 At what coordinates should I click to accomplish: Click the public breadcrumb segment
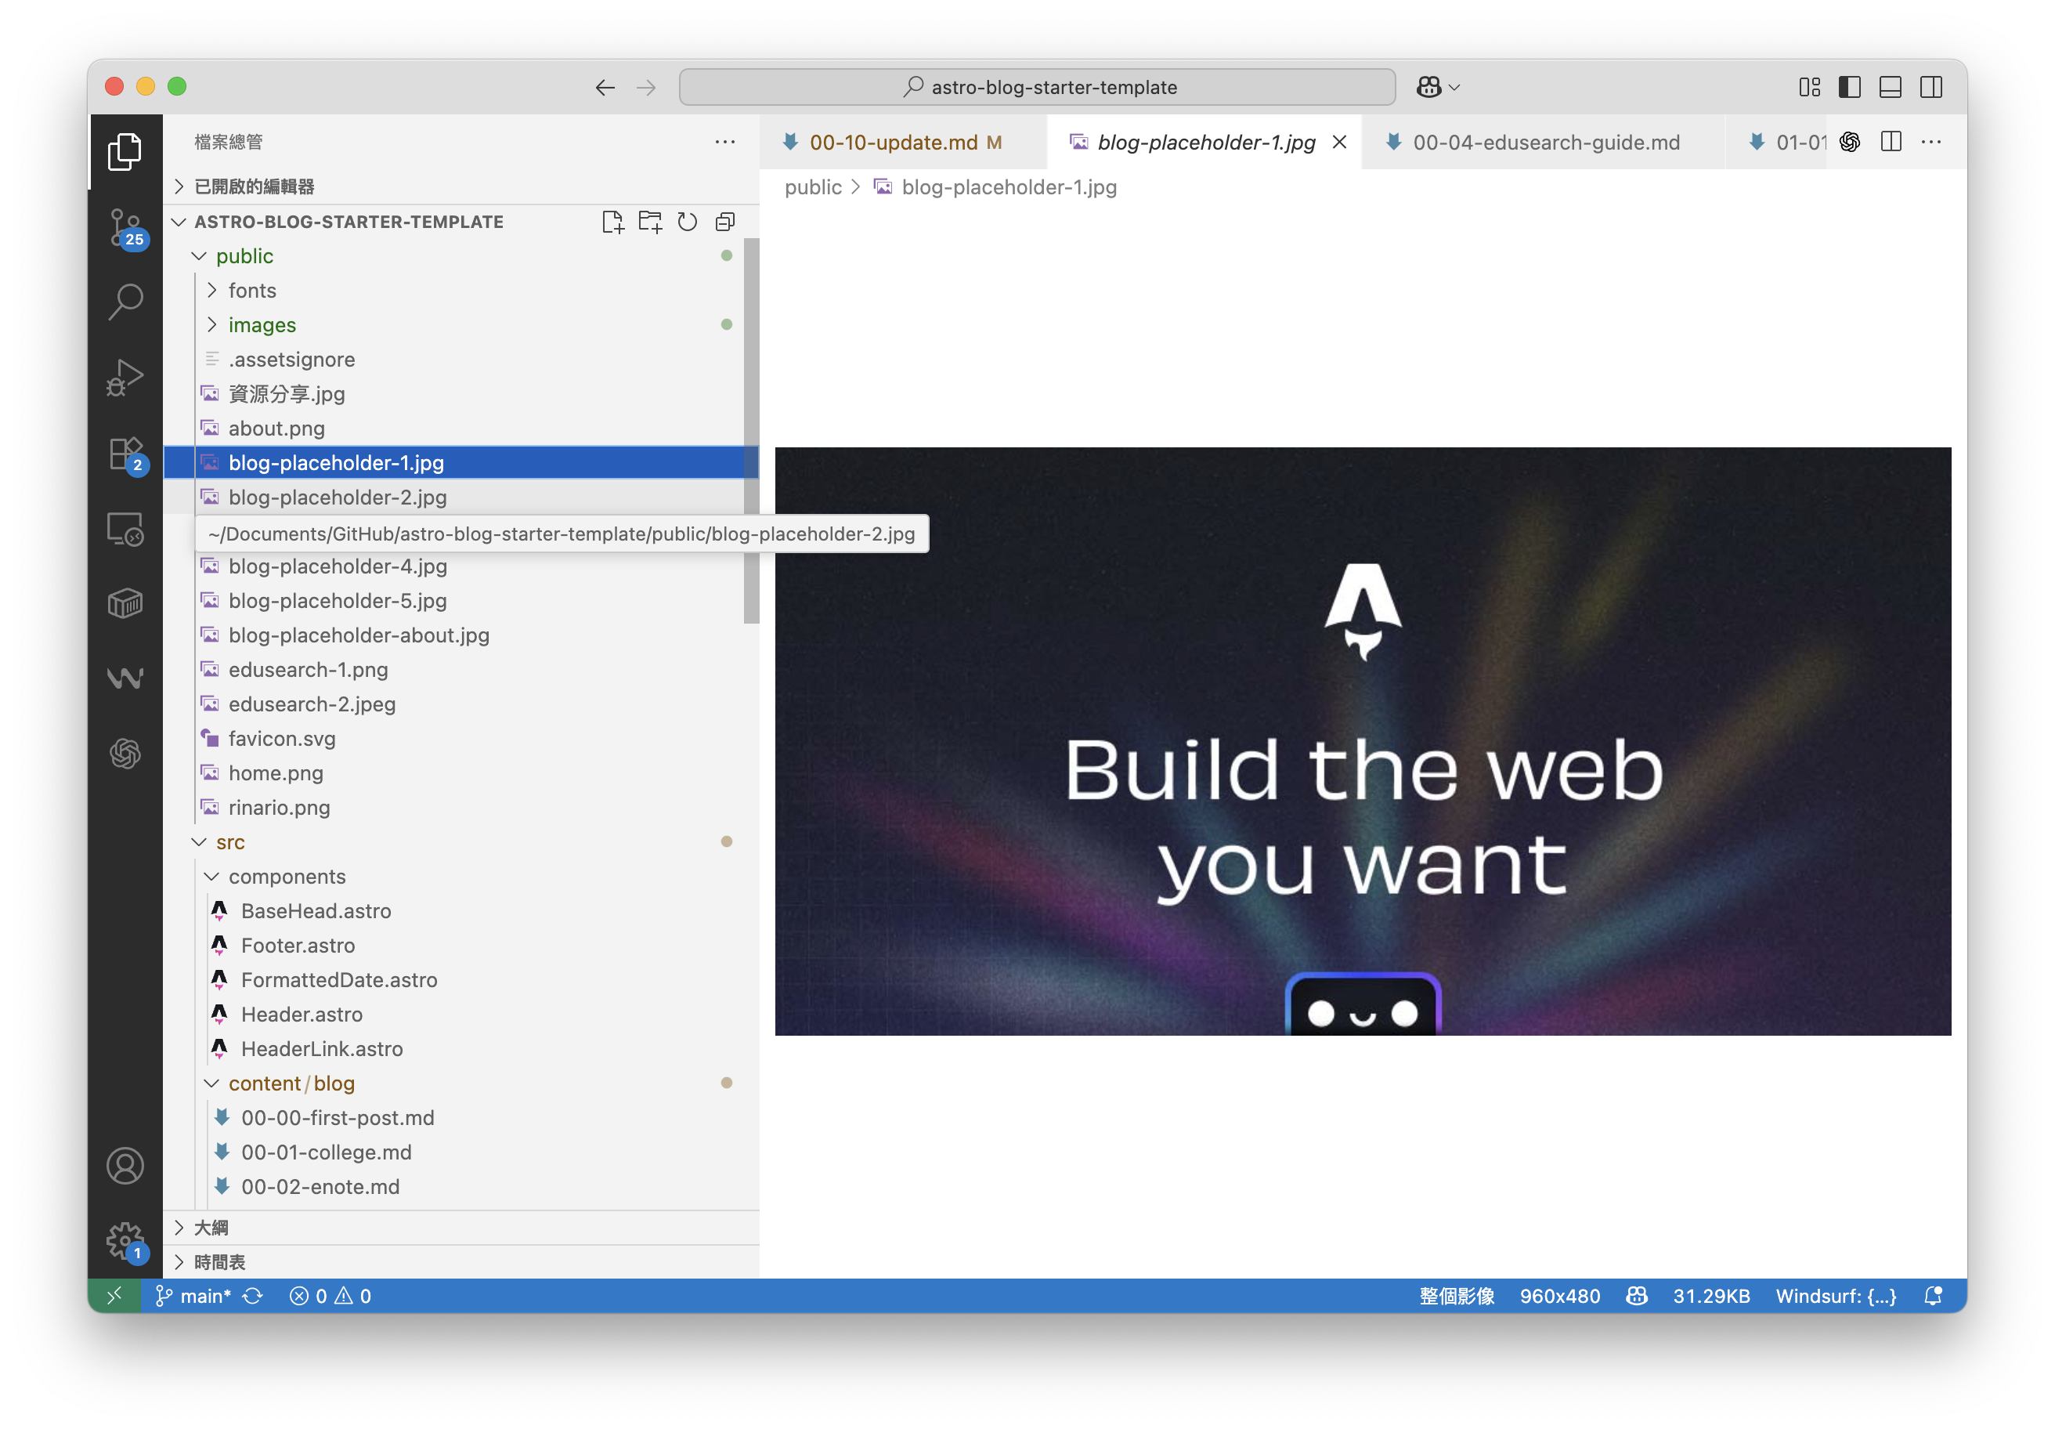(813, 187)
